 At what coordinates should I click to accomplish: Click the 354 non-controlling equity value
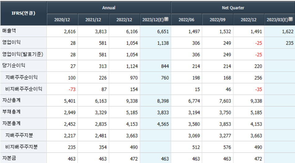103,147
